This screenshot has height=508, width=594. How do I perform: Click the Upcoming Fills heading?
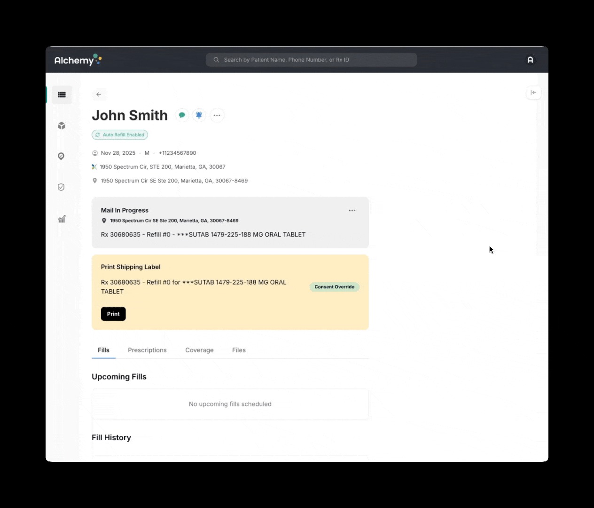coord(119,377)
